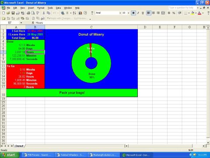
Task: Print the sheet using the printer icon
Action: tap(28, 13)
